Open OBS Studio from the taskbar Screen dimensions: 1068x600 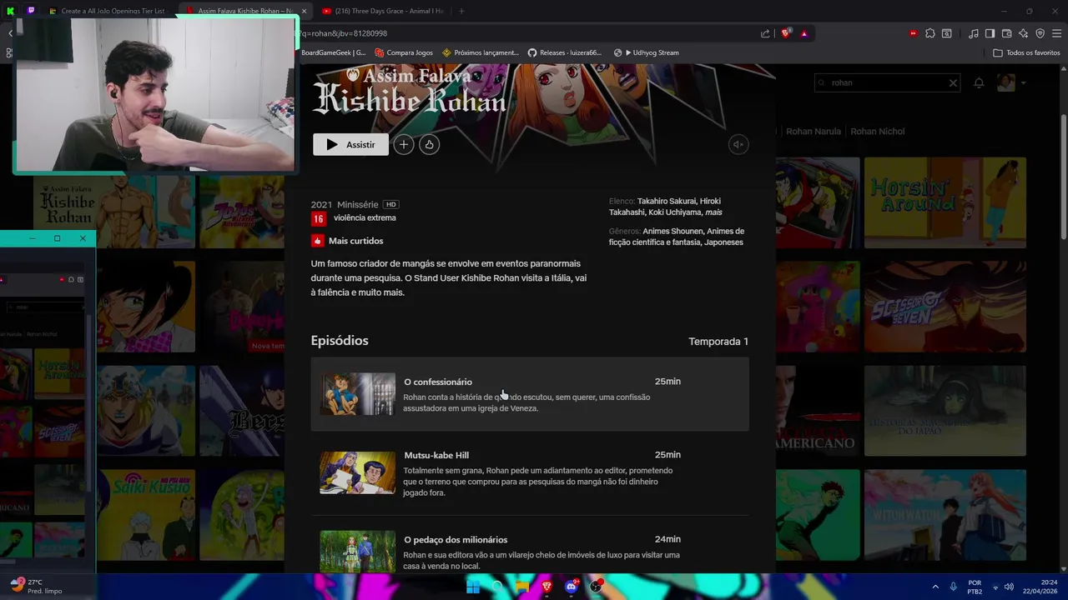click(x=596, y=587)
